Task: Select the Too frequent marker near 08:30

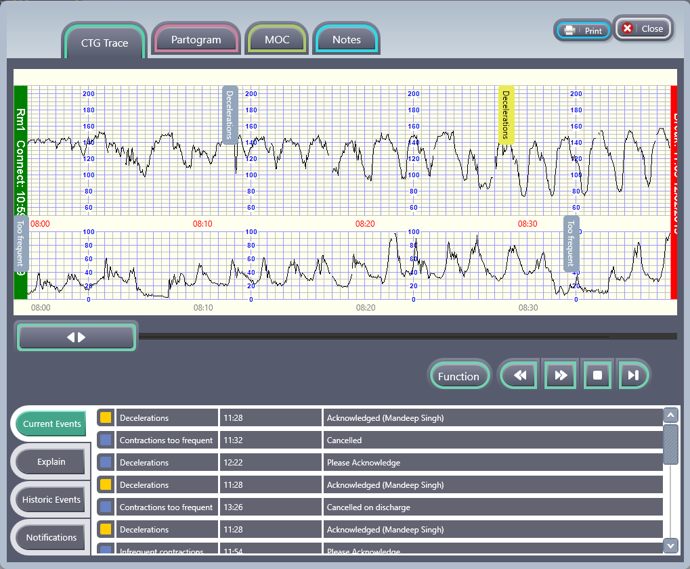Action: coord(571,244)
